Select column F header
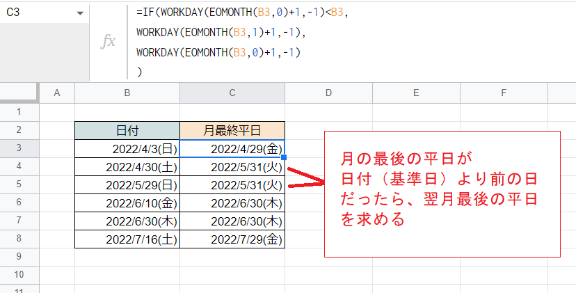The image size is (576, 293). click(x=504, y=93)
